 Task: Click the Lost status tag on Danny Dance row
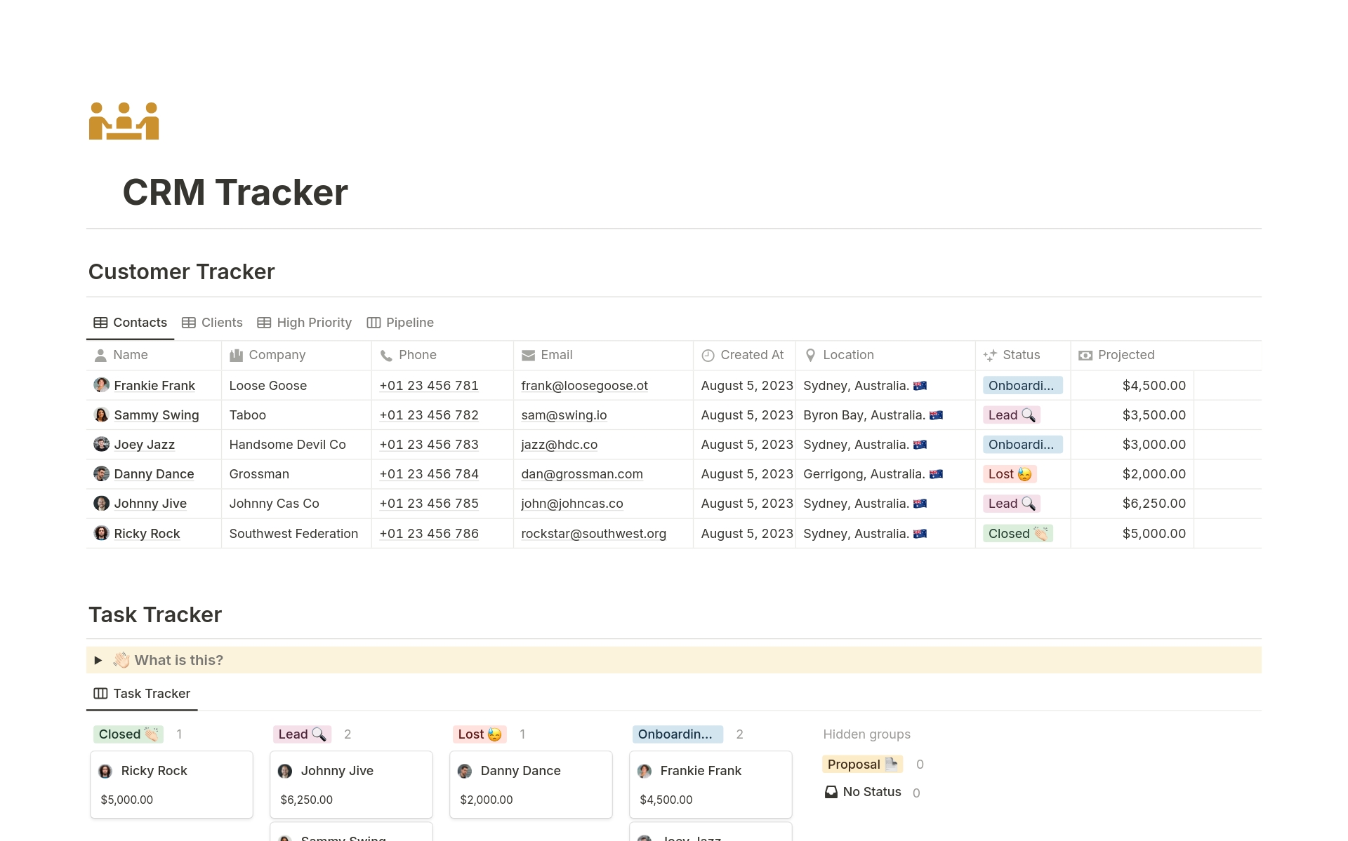1009,474
